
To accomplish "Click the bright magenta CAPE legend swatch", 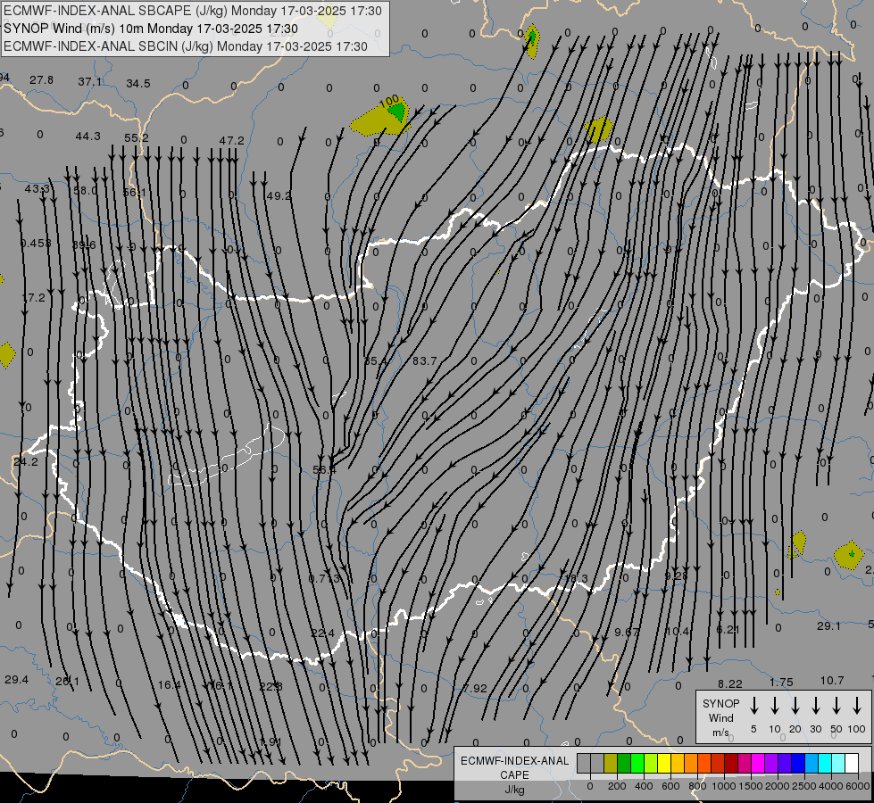I will coord(758,763).
